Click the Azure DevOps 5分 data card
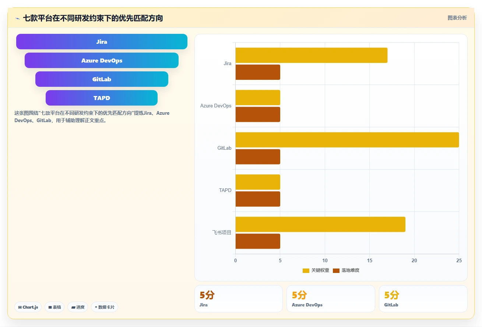Screen dimensions: 482x327 [331, 299]
